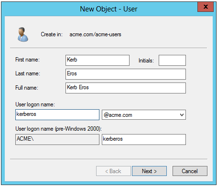This screenshot has width=217, height=186.
Task: Close the New Object - User dialog
Action: [206, 7]
